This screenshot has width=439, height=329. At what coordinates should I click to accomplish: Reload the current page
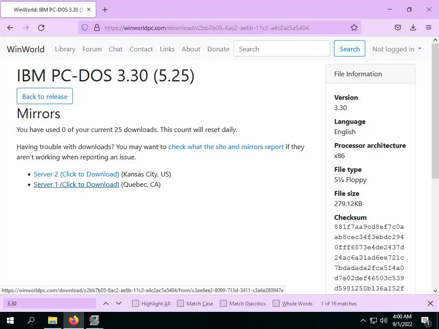pyautogui.click(x=41, y=28)
